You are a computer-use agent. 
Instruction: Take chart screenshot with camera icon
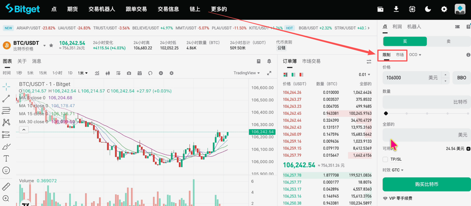(129, 73)
